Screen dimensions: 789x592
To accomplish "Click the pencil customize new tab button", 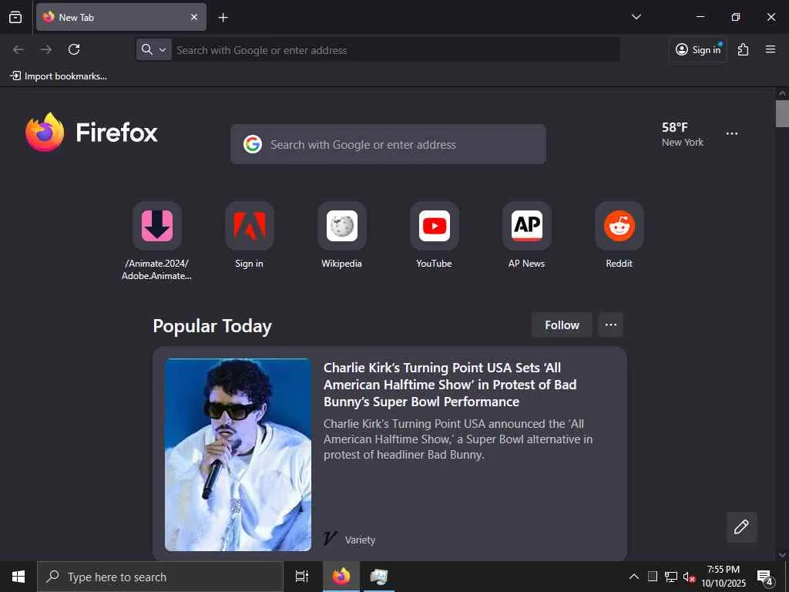I will pos(742,527).
